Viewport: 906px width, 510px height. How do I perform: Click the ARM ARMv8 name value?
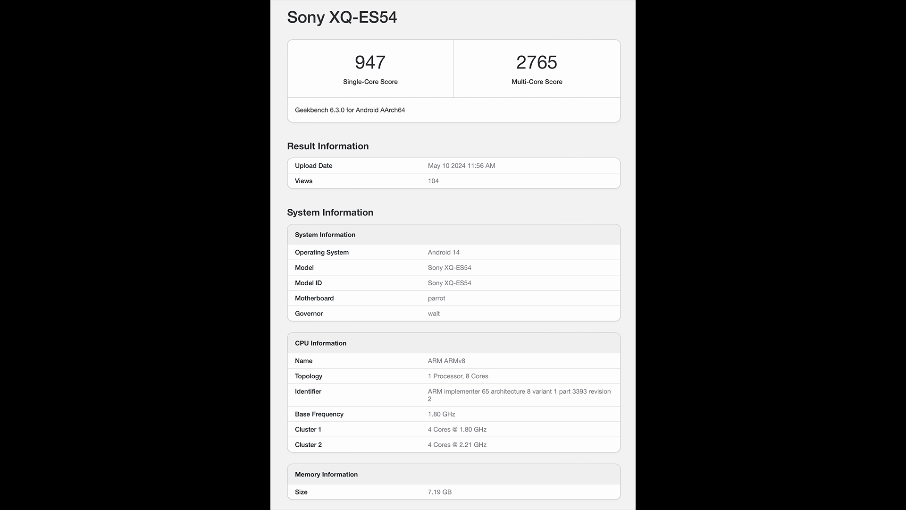coord(446,361)
